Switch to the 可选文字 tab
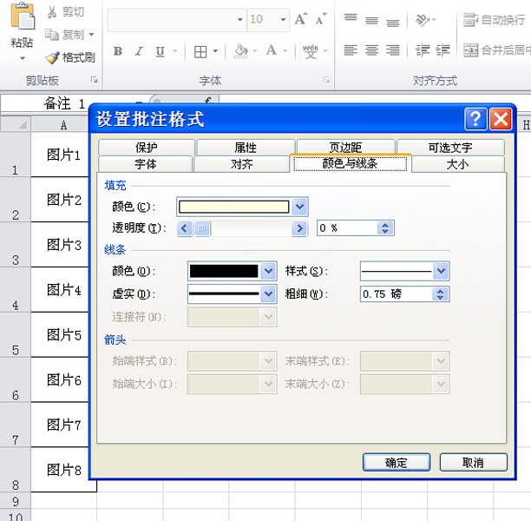Image resolution: width=531 pixels, height=521 pixels. 450,148
